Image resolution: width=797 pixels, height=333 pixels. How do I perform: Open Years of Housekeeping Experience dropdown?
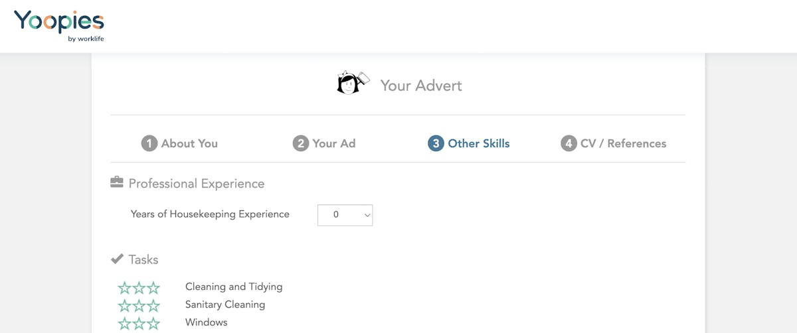(345, 215)
